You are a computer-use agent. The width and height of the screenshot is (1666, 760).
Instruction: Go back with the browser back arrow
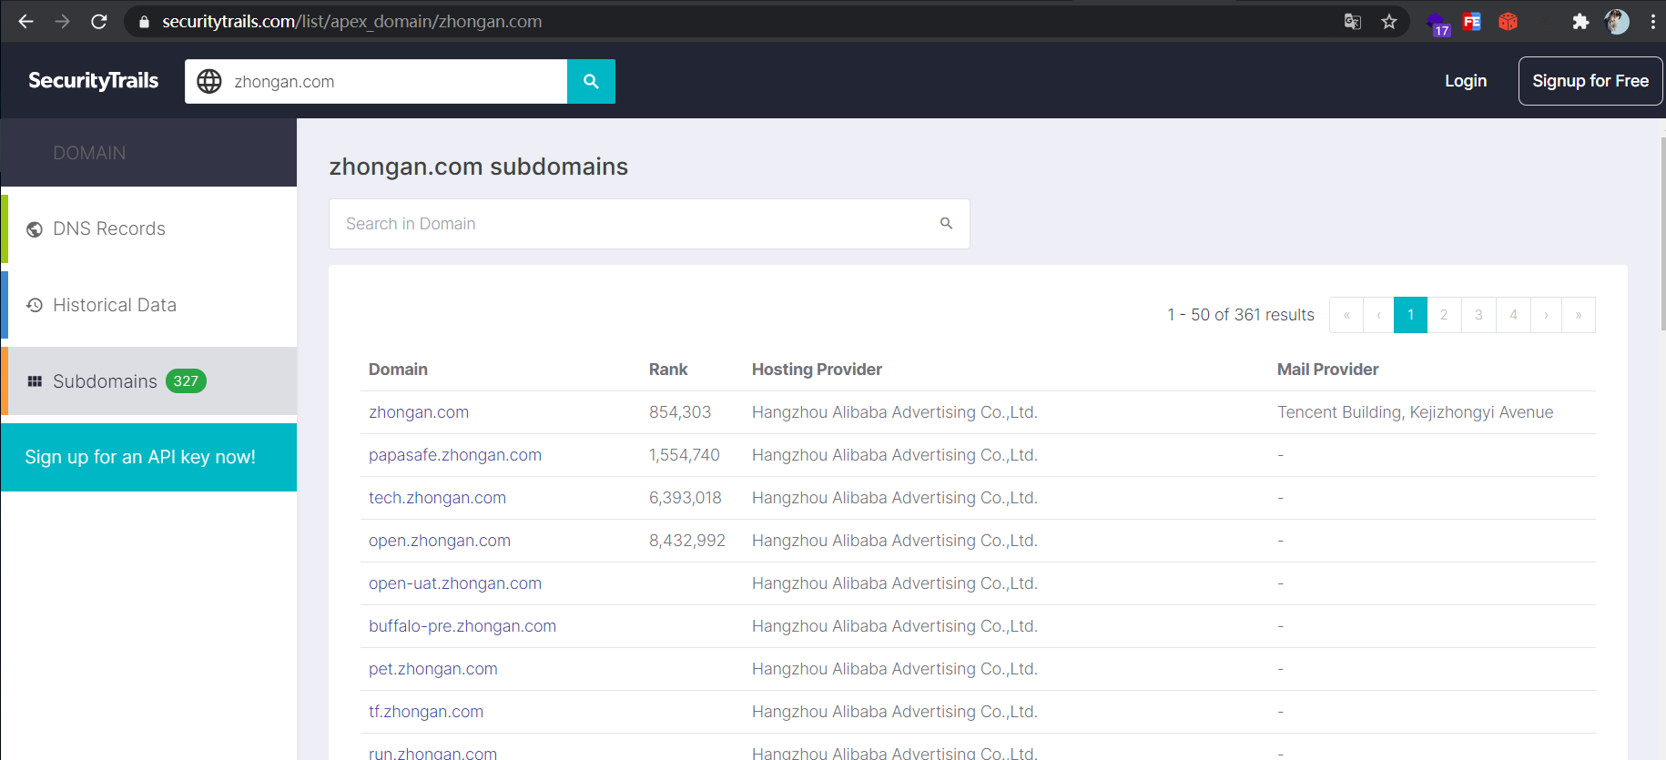pos(25,21)
